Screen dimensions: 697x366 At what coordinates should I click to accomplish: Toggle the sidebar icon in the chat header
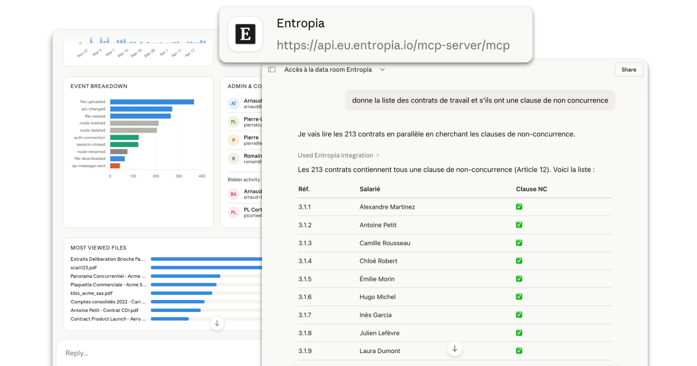point(272,70)
